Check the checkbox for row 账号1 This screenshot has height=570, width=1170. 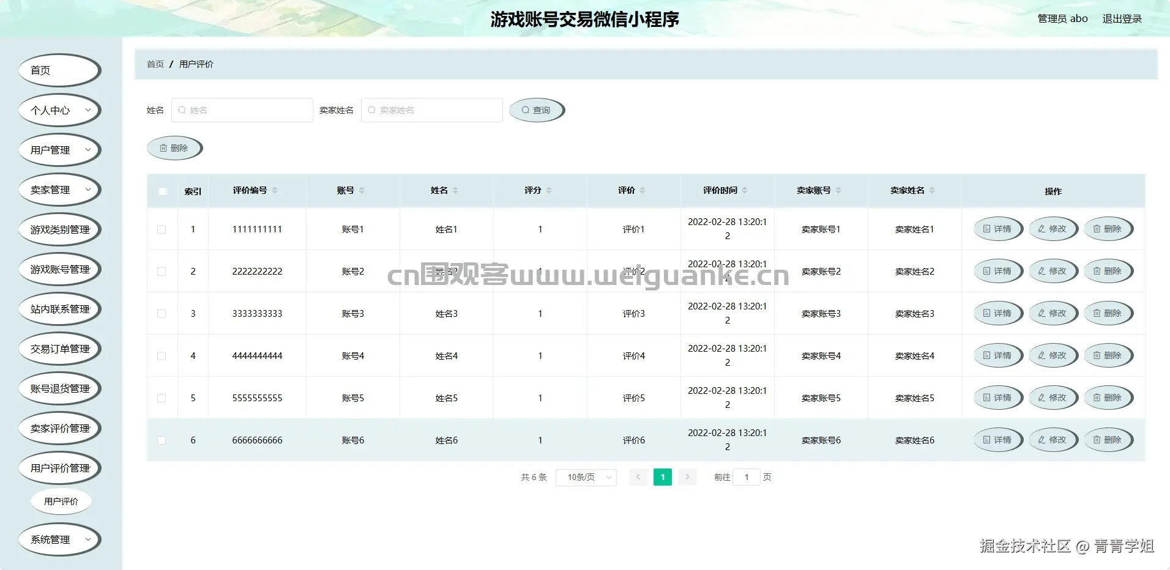(x=162, y=229)
